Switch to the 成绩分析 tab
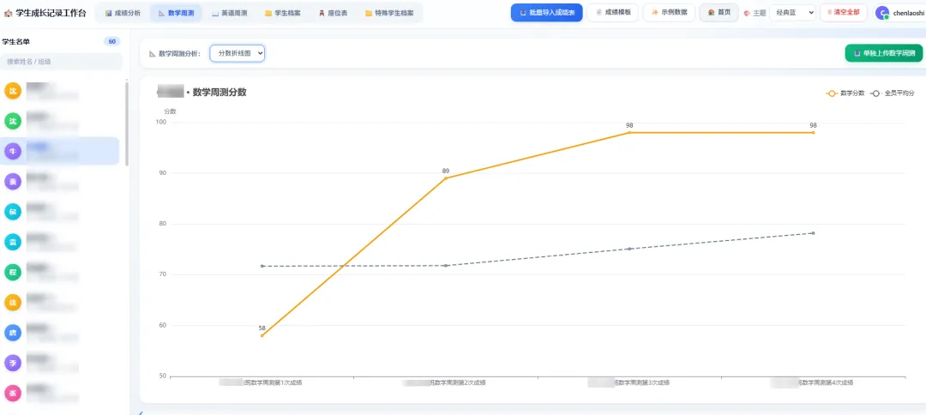Viewport: 926px width, 415px height. point(123,13)
